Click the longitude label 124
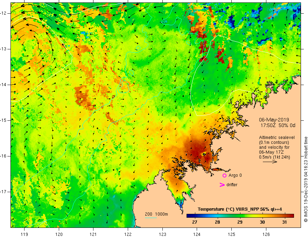Viewport: 308px width, 238px height. tap(197, 234)
